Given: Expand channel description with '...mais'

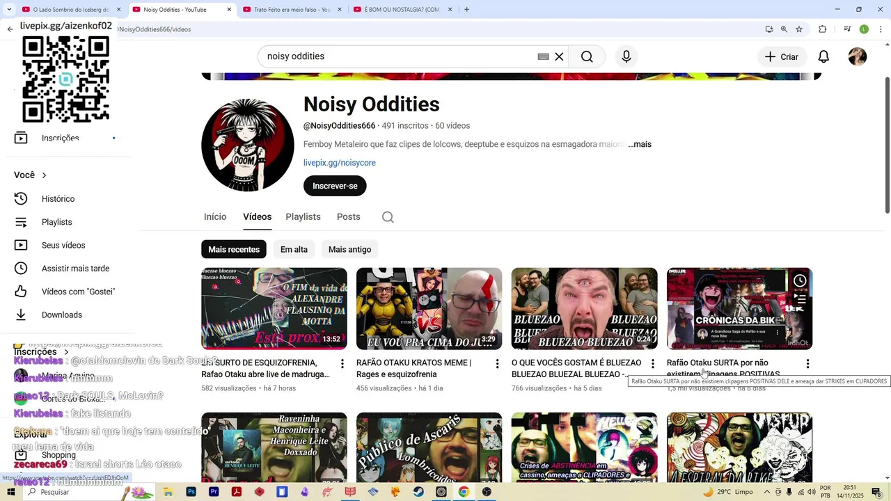Looking at the screenshot, I should coord(640,144).
